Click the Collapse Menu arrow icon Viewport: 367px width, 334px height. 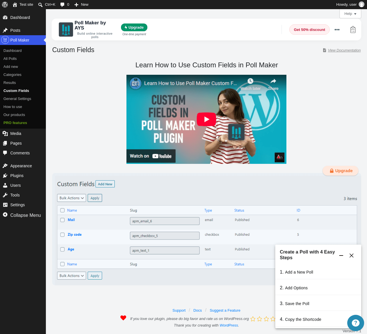coord(5,215)
